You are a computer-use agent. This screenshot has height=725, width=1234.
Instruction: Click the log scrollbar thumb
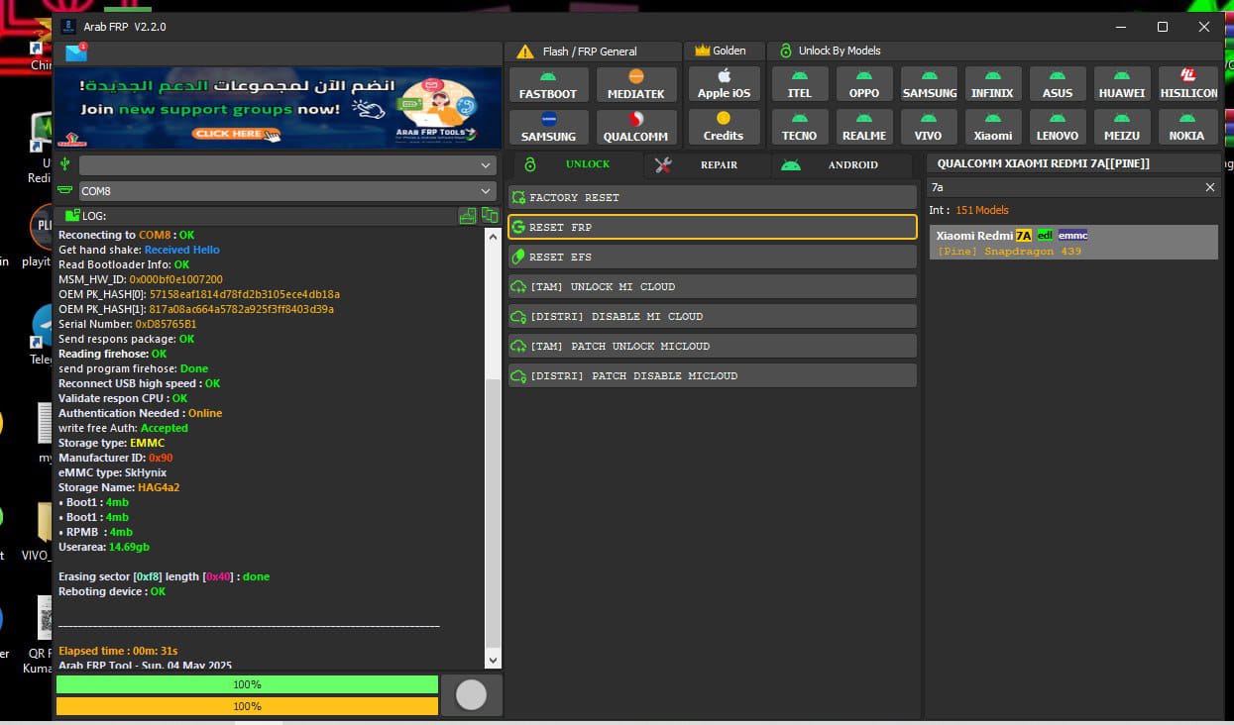tap(493, 513)
